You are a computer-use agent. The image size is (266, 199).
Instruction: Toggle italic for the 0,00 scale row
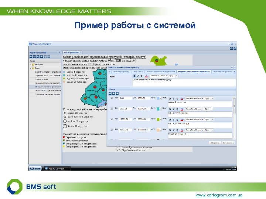click(x=174, y=98)
